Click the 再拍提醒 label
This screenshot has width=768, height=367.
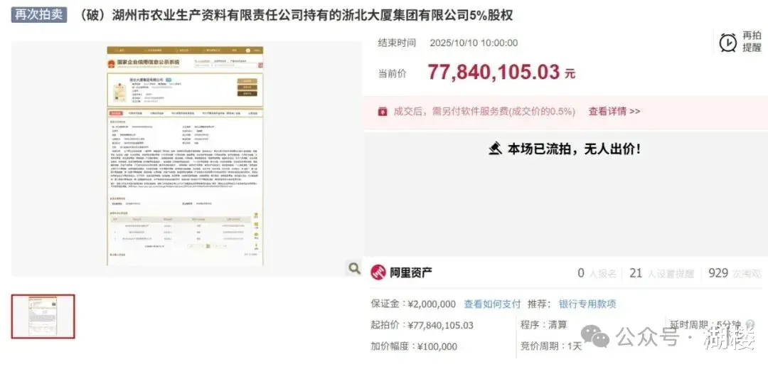(752, 42)
